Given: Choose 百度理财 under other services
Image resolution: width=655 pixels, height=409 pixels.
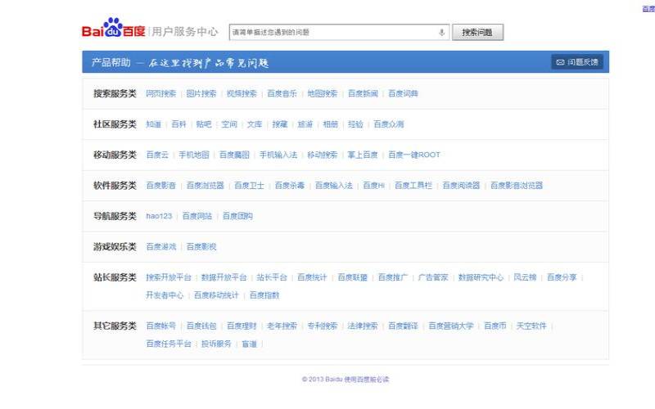Looking at the screenshot, I should coord(242,326).
